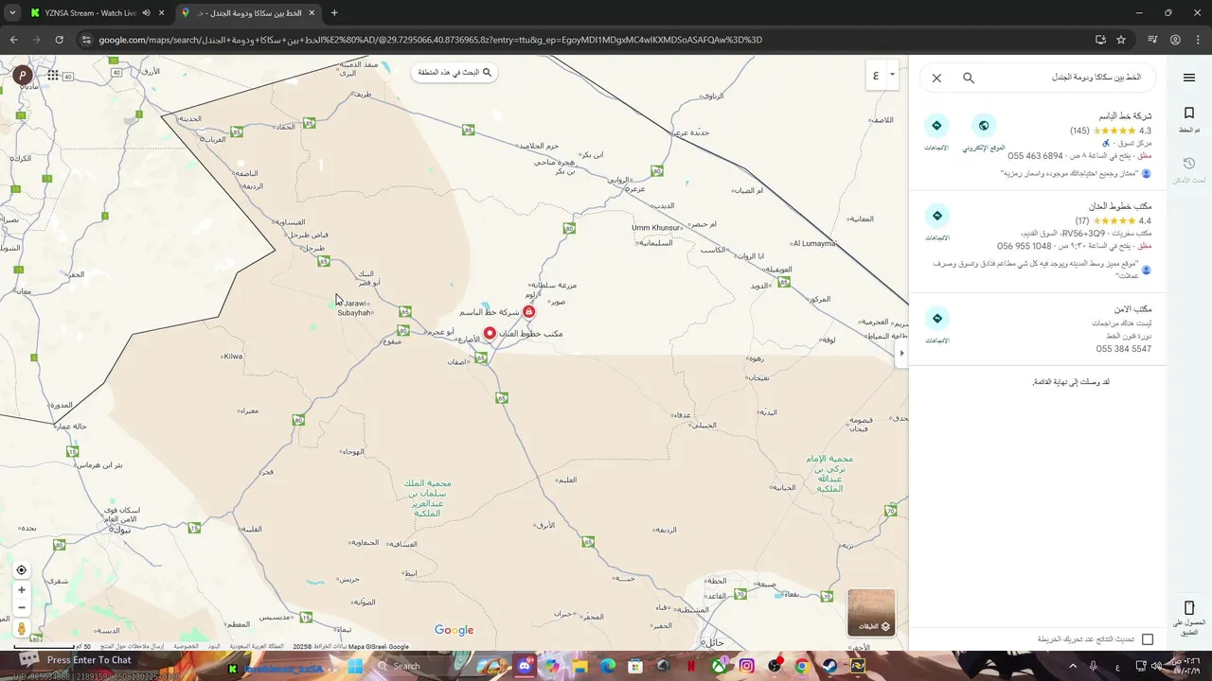
Task: Click the Kilwa map label
Action: point(233,357)
